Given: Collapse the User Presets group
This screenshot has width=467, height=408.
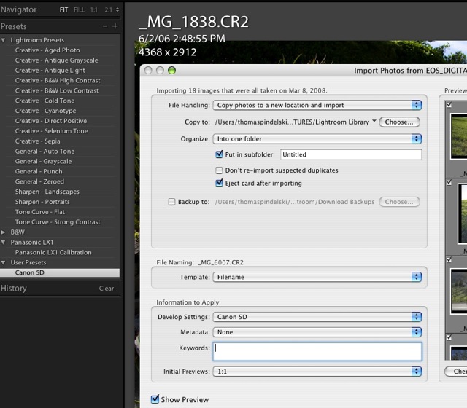Looking at the screenshot, I should (x=3, y=262).
